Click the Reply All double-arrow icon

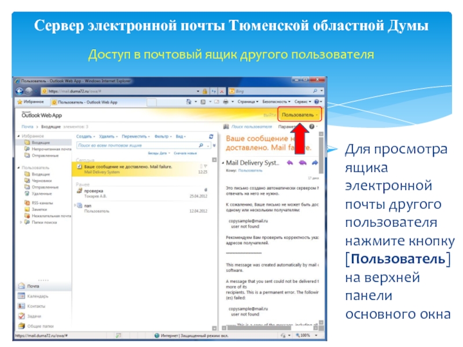(303, 163)
